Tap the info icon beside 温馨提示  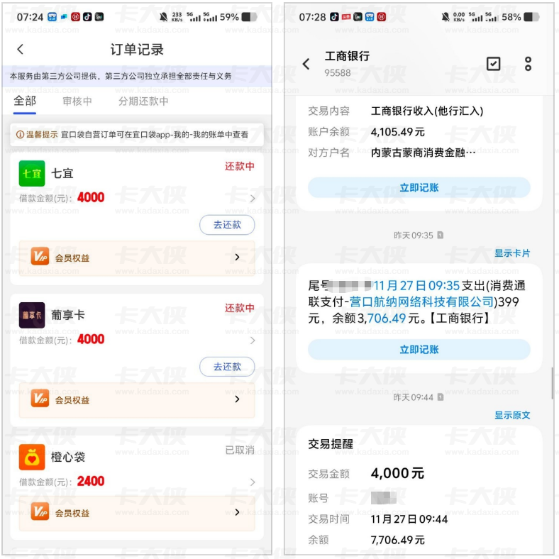(x=21, y=135)
